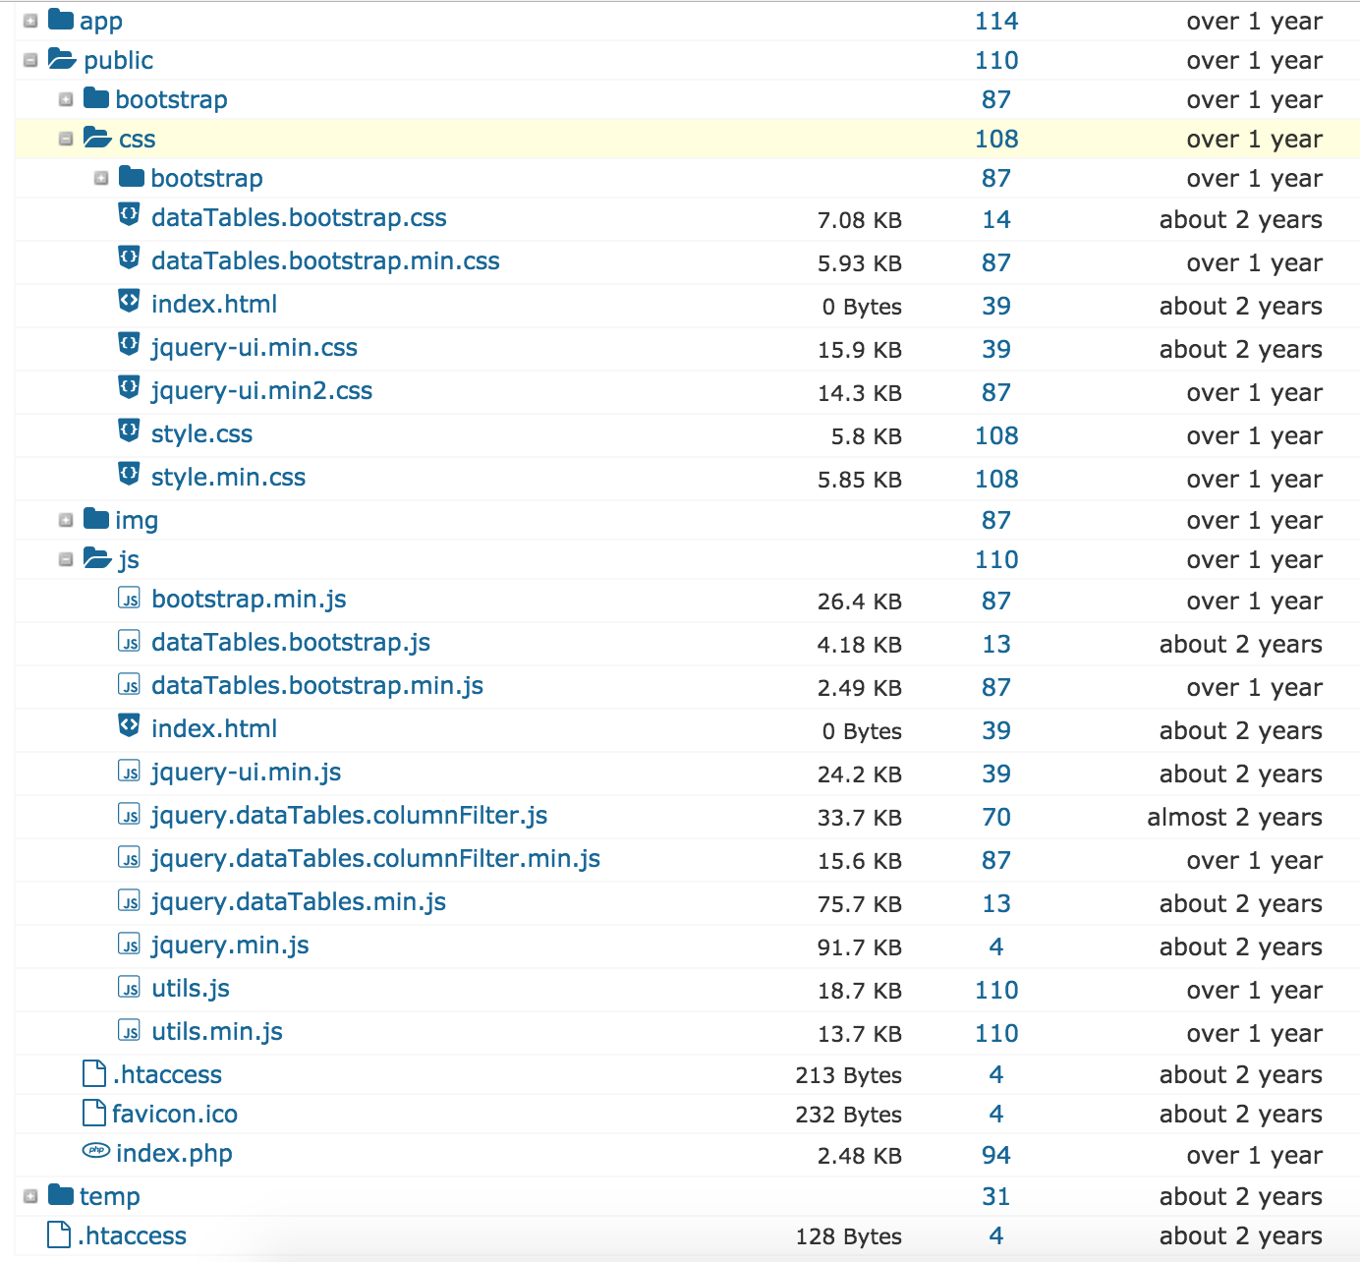1360x1262 pixels.
Task: Click the 7.08 KB size value
Action: (x=860, y=220)
